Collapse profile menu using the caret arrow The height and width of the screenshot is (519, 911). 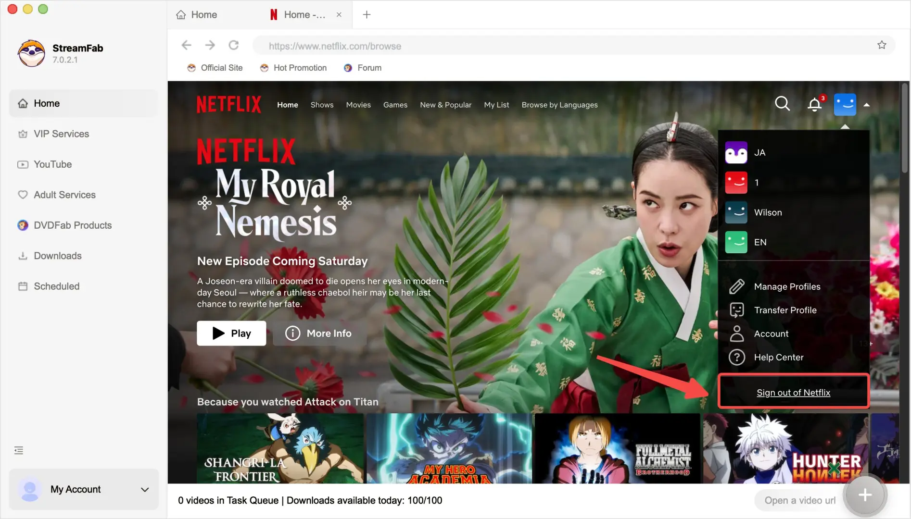[866, 105]
